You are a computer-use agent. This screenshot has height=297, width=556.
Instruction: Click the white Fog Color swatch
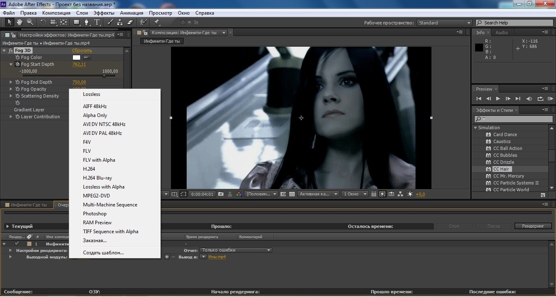[77, 57]
